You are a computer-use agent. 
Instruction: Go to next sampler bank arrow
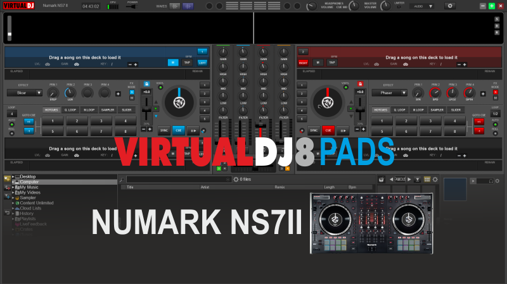click(409, 180)
